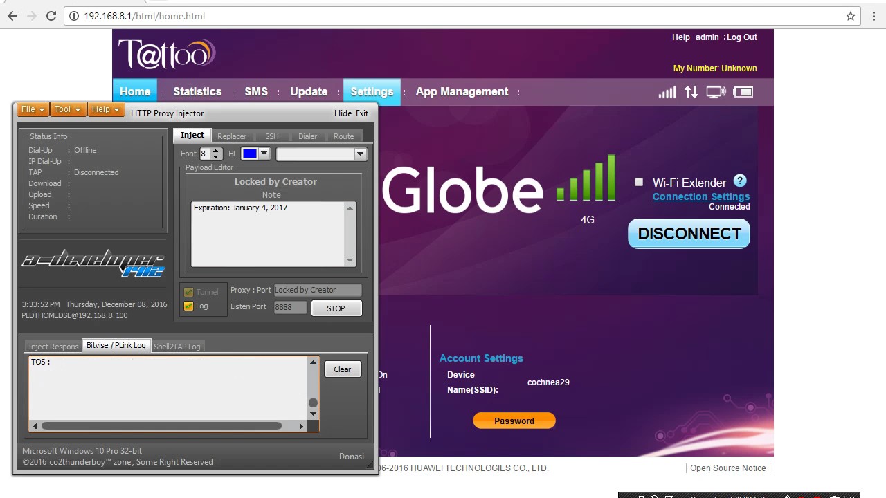Open the Home page tab

pos(135,91)
